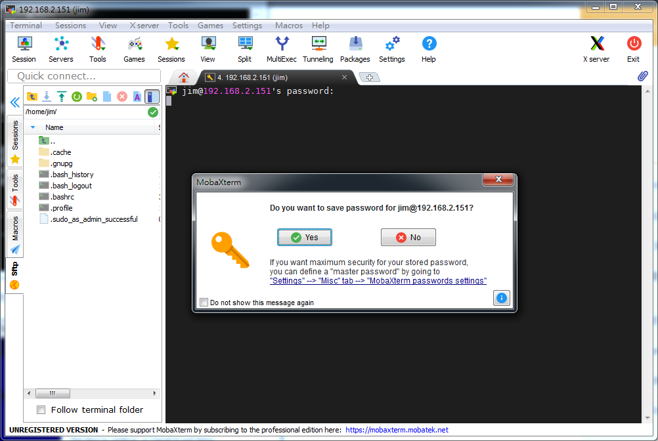Image resolution: width=658 pixels, height=441 pixels.
Task: Create a new folder in SFTP browser
Action: [92, 96]
